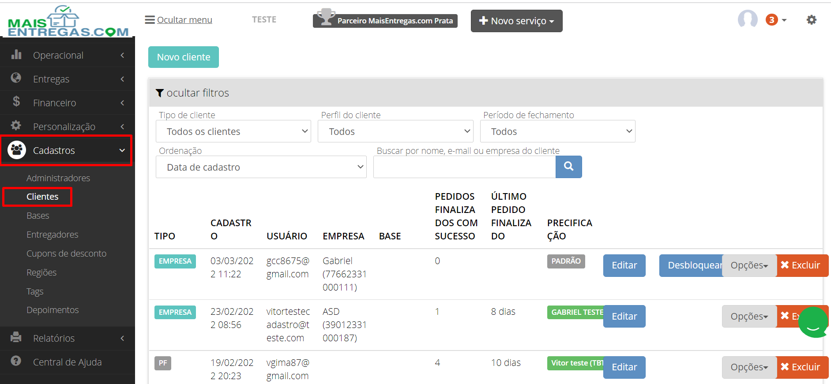Click the Operacional bar chart icon

16,54
